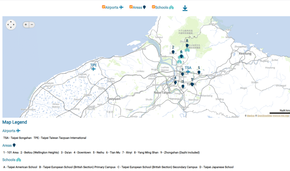Pan the map up using arrow control
290x171 pixels.
coord(11,22)
